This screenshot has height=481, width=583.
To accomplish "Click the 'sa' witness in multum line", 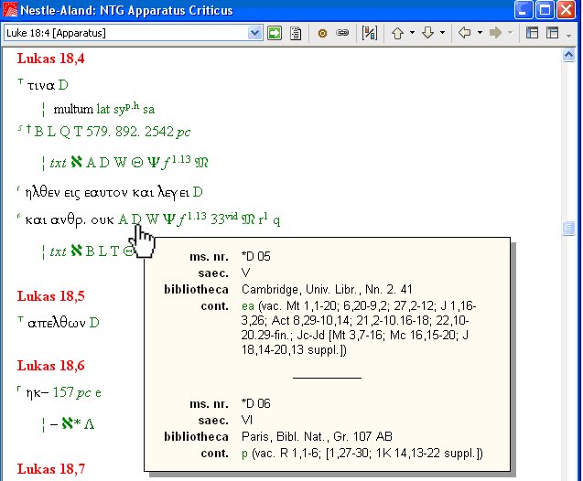I will click(148, 110).
